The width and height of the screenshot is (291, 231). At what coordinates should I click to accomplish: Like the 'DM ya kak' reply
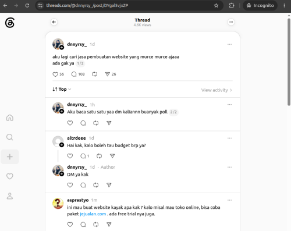pos(70,185)
